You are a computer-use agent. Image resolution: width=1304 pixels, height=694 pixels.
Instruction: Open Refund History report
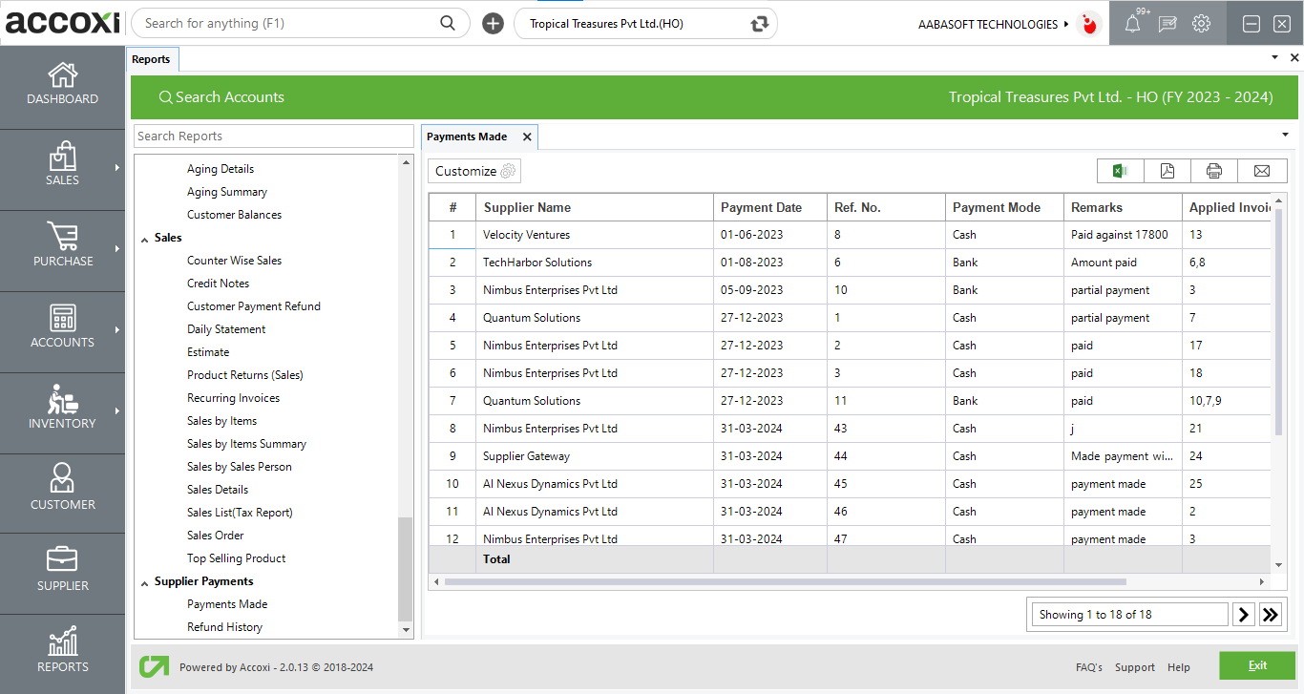pos(224,627)
